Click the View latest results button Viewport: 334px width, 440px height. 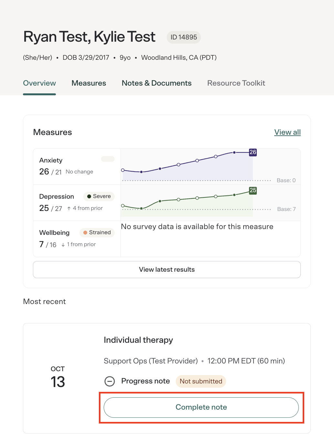[x=167, y=269]
